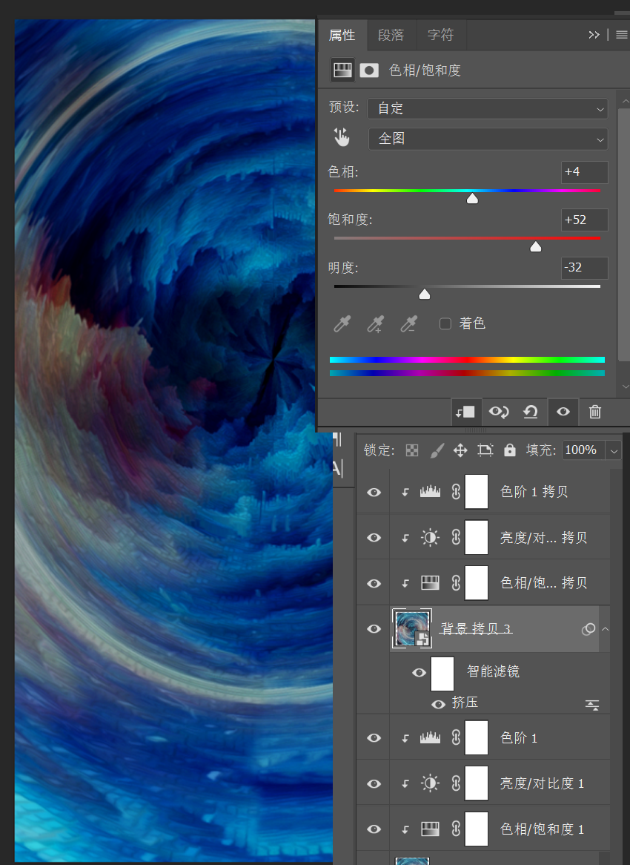Screen dimensions: 630x865
Task: Select the 色阶 1 拷贝 layer name
Action: [534, 492]
